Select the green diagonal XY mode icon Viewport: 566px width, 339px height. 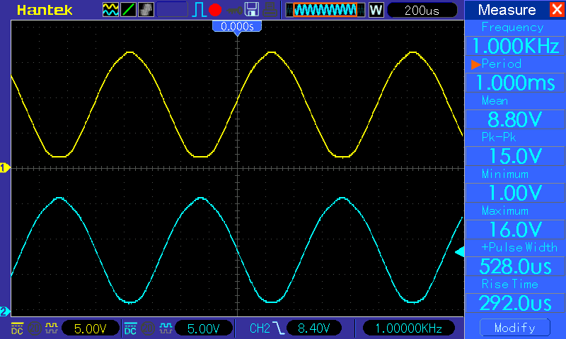(x=128, y=10)
